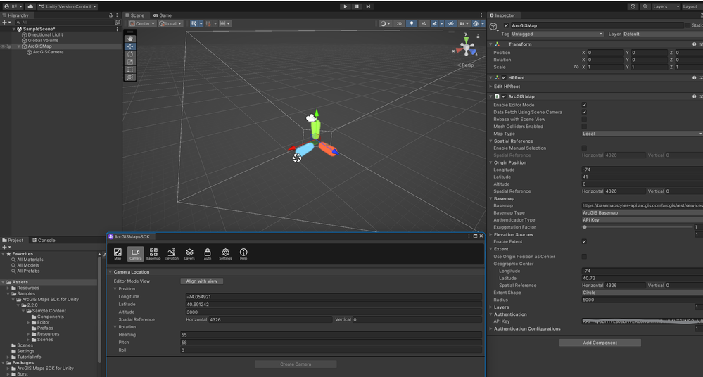Toggle Enable Editor Mode checkbox
This screenshot has height=377, width=703.
(584, 105)
